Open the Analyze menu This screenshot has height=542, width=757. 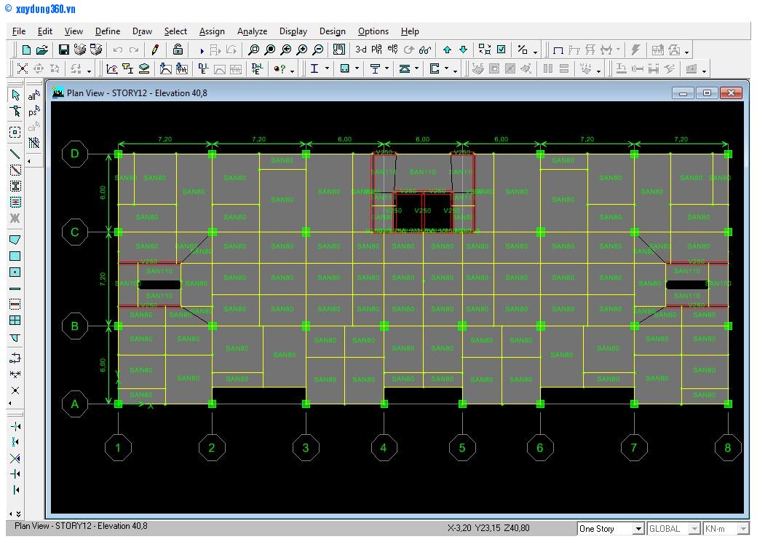252,31
